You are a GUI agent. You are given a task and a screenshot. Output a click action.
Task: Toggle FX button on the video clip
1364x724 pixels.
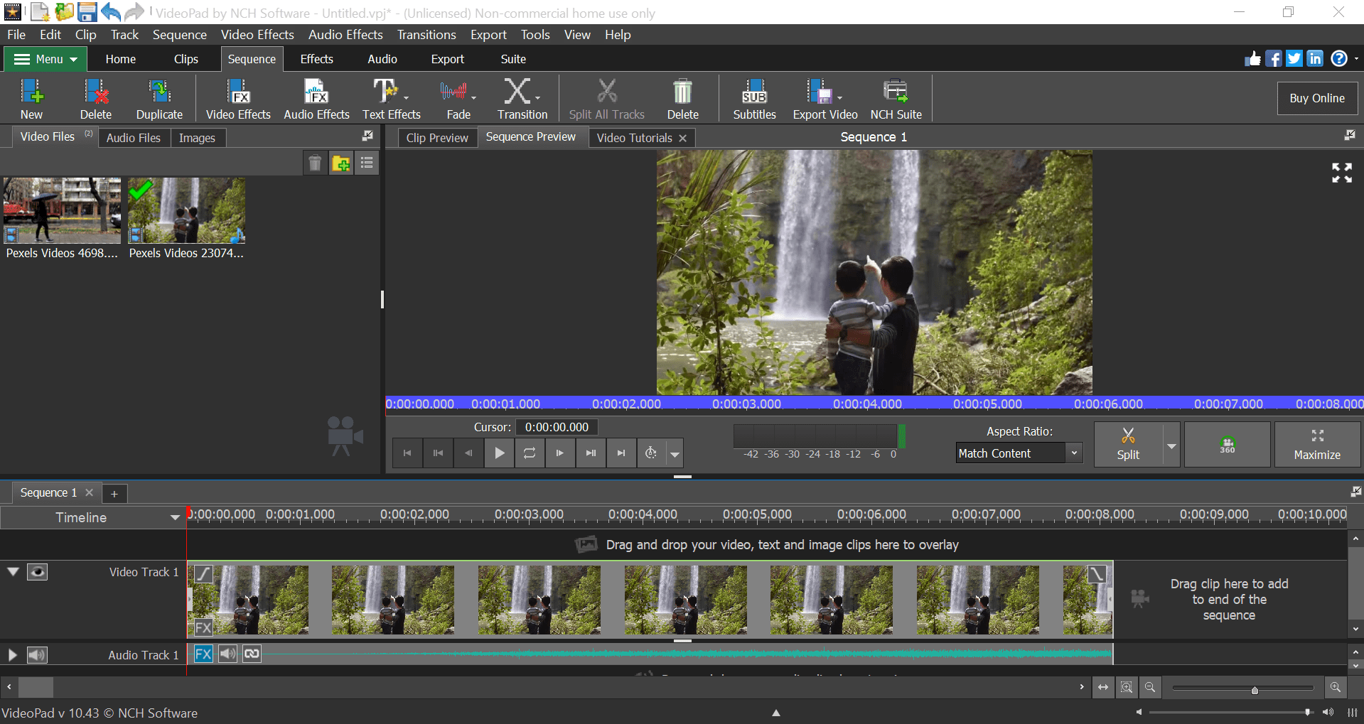coord(203,627)
